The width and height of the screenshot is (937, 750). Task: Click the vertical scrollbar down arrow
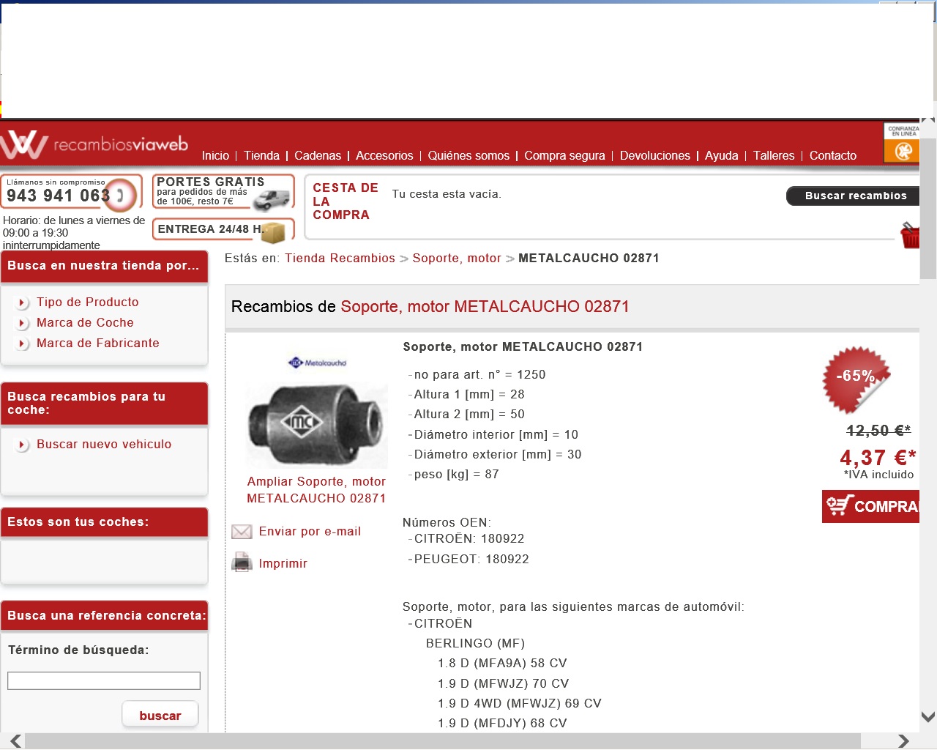[928, 717]
